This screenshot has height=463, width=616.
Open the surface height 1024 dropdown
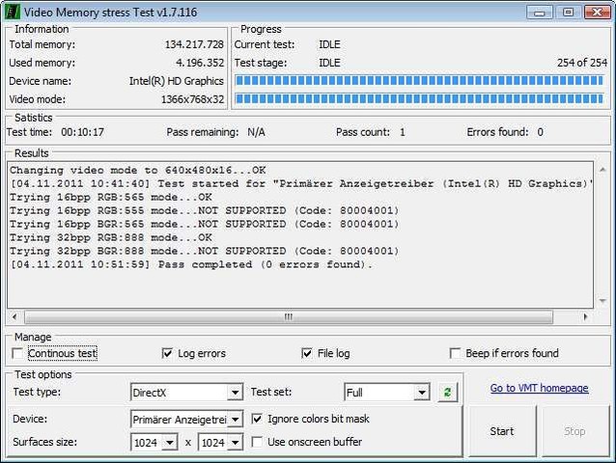pyautogui.click(x=236, y=443)
